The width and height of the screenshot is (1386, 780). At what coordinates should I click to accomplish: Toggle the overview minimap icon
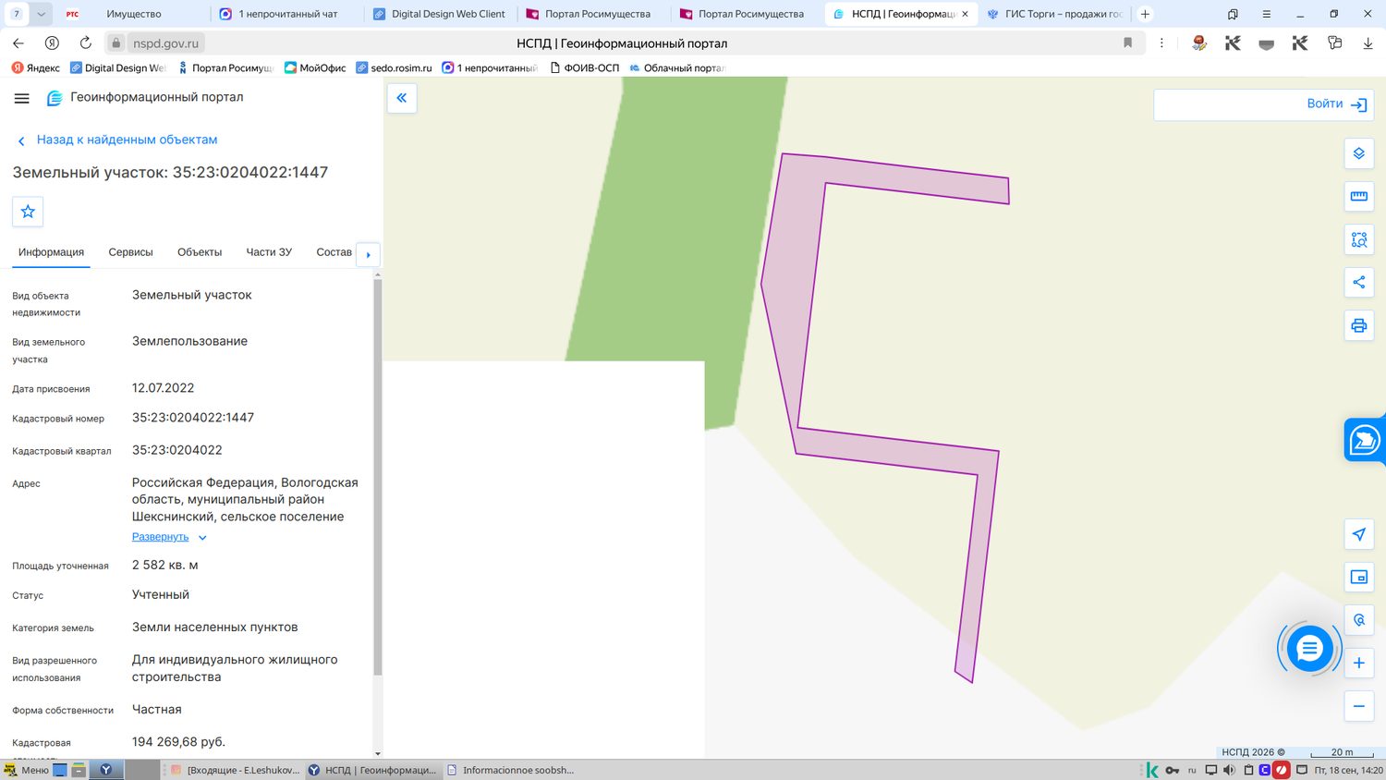pyautogui.click(x=1358, y=577)
